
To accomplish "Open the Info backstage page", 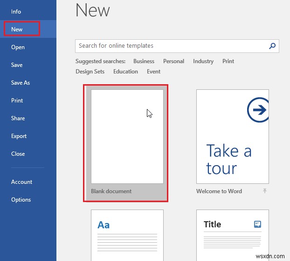I will pyautogui.click(x=16, y=12).
